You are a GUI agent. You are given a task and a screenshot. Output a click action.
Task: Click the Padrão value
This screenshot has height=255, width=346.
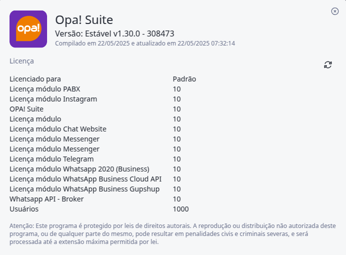(184, 79)
